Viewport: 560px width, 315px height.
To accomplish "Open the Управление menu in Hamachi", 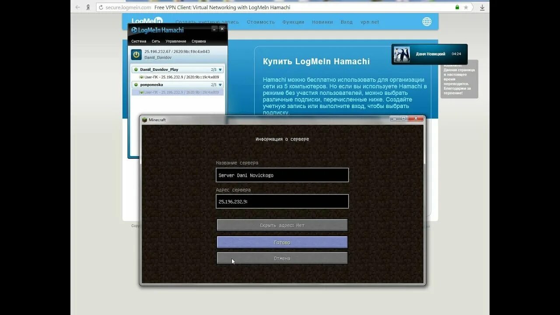I will click(x=176, y=41).
